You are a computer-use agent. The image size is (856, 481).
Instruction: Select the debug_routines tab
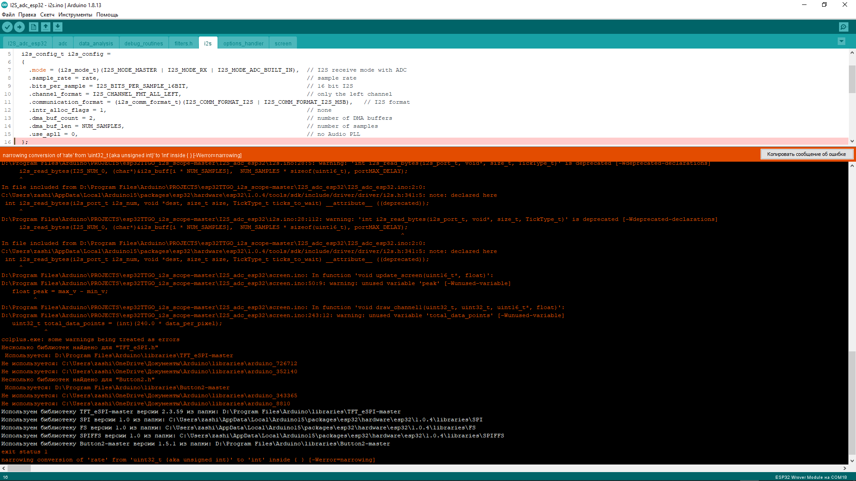(144, 44)
